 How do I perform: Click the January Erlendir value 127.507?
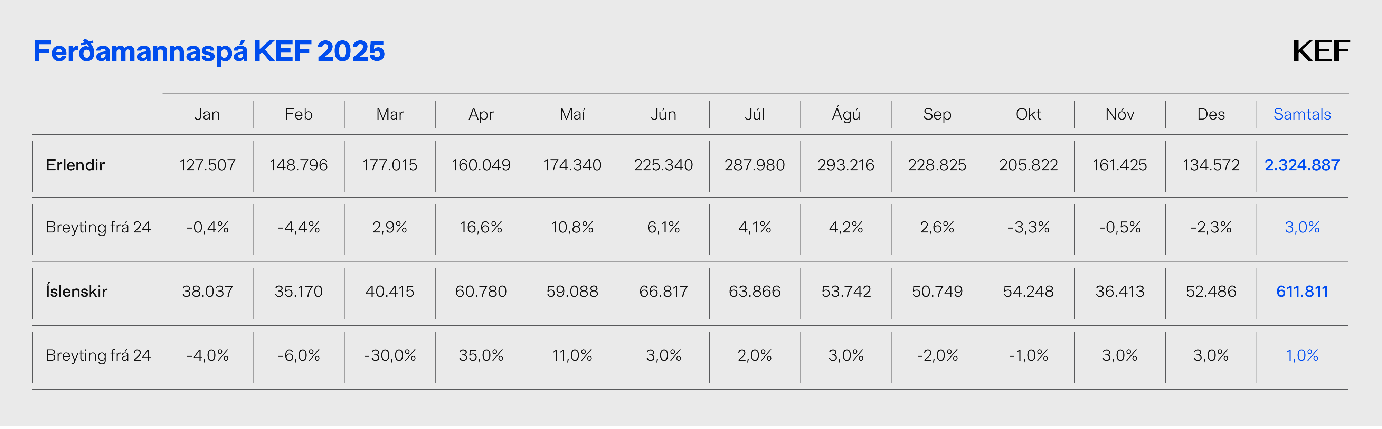207,165
